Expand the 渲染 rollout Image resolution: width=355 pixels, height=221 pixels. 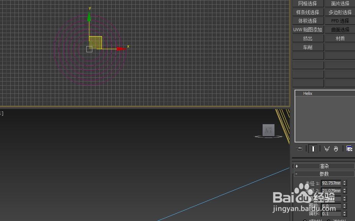(324, 166)
